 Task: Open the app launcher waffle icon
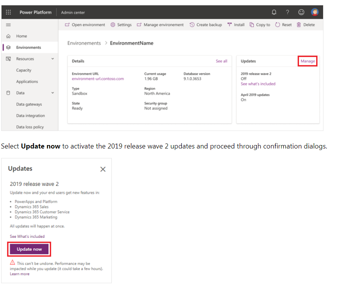point(8,12)
